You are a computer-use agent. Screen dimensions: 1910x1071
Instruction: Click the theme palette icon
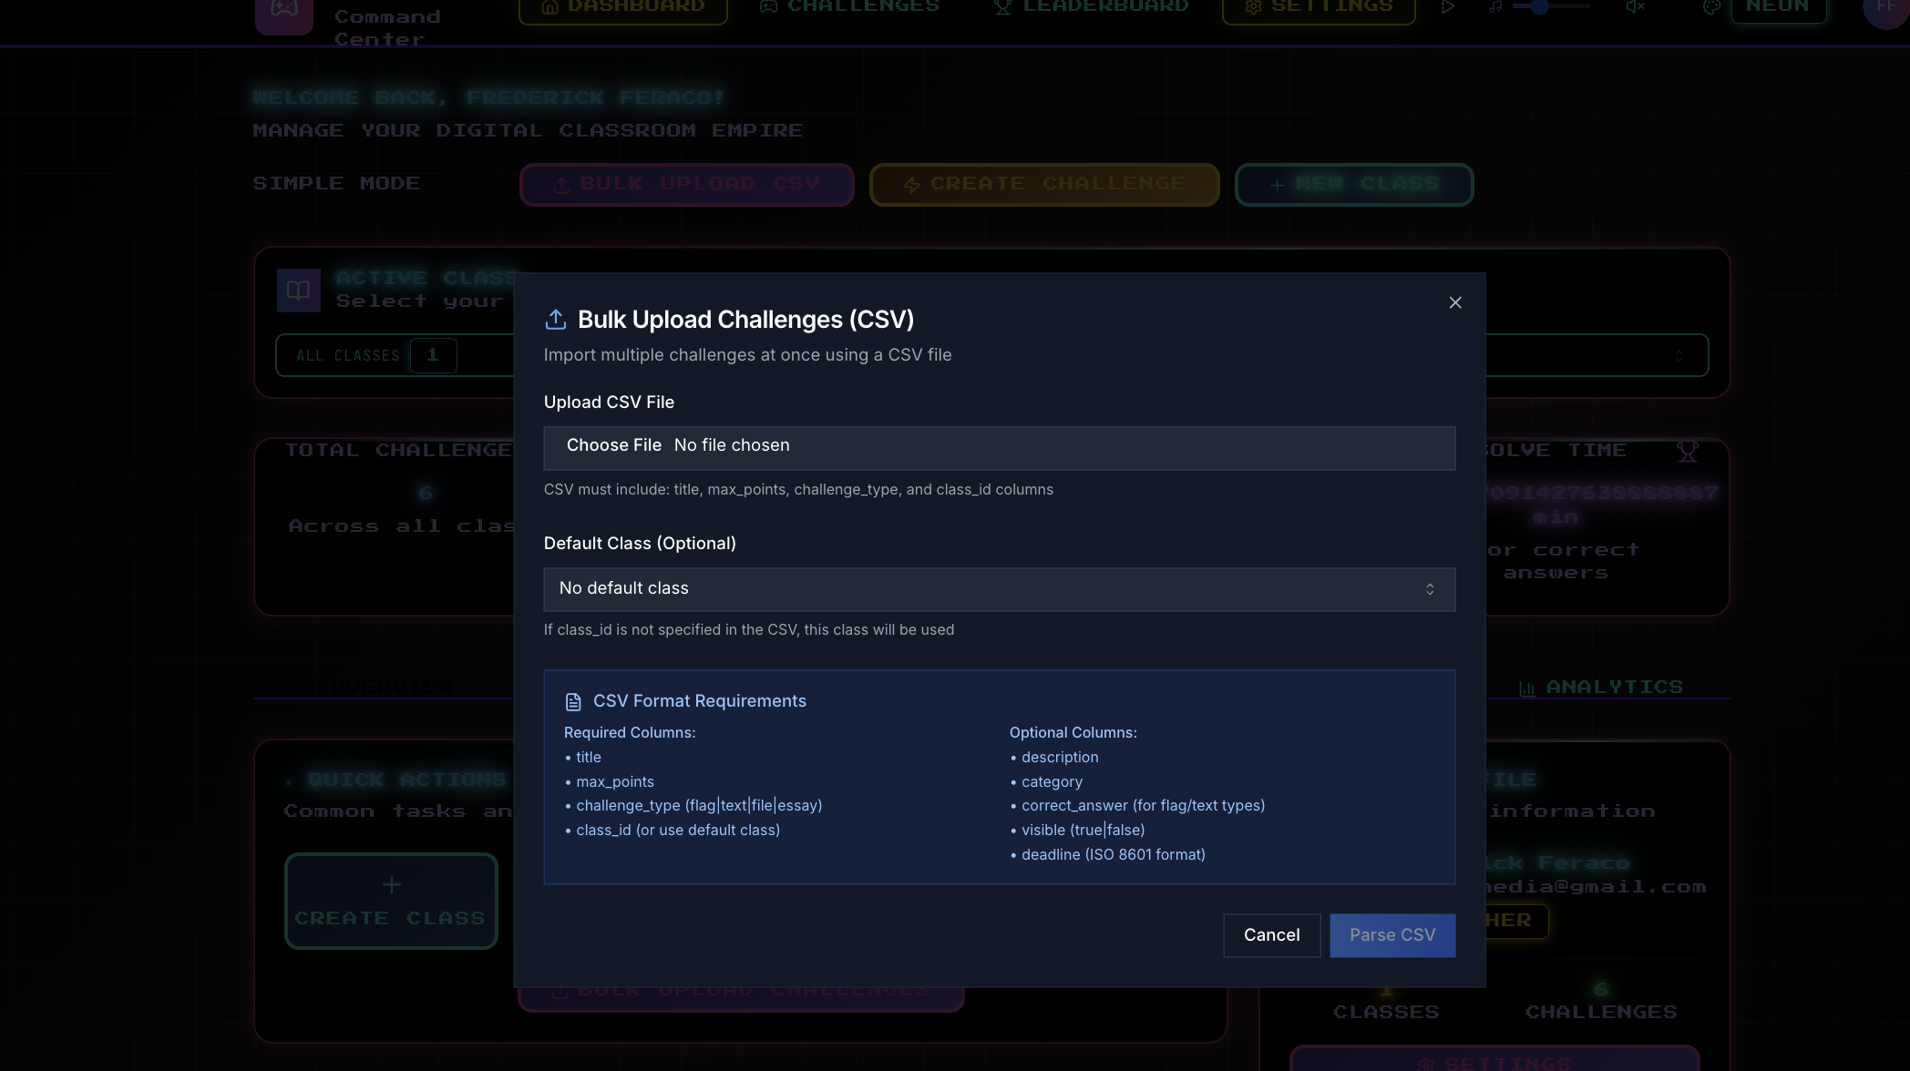1711,8
